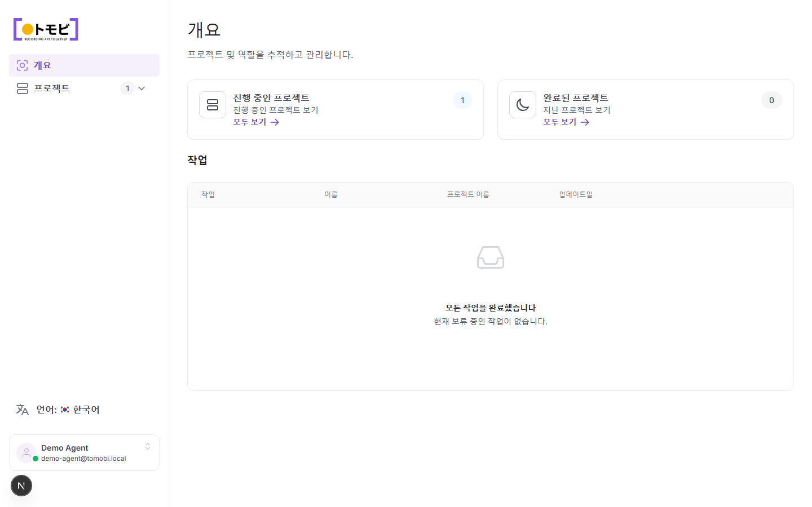Click the Demo Agent avatar icon
812x507 pixels.
27,452
